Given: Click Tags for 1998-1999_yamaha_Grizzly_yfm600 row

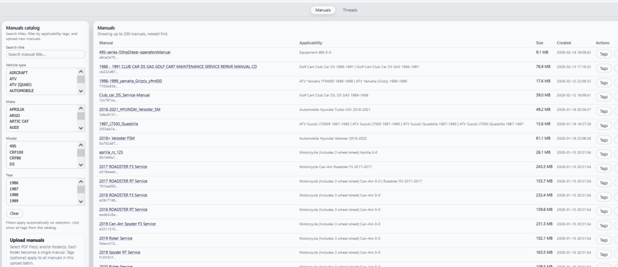Looking at the screenshot, I should pyautogui.click(x=602, y=83).
